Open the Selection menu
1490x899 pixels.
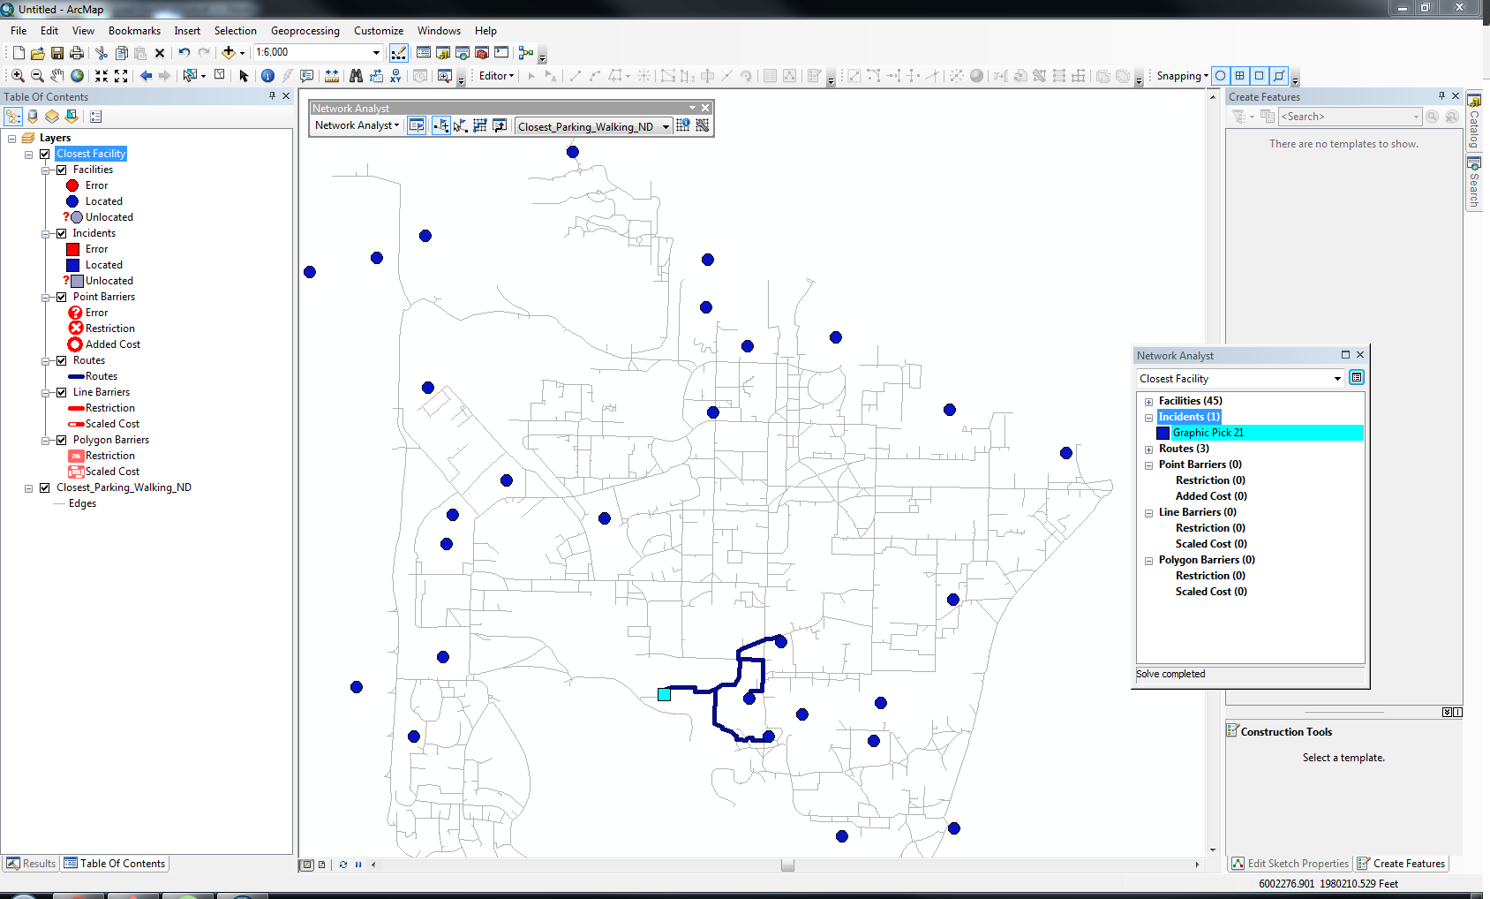click(235, 31)
